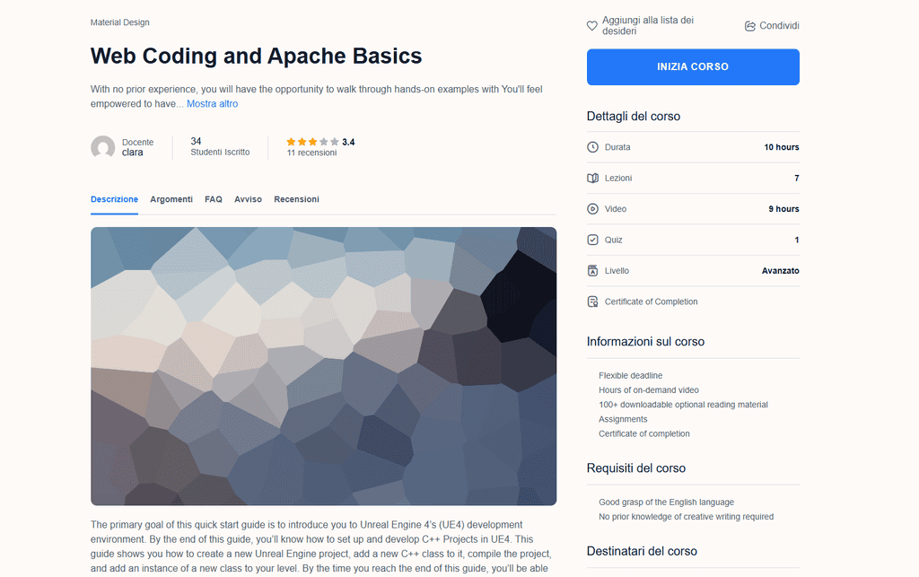Click the star rating icons
This screenshot has width=919, height=577.
312,142
